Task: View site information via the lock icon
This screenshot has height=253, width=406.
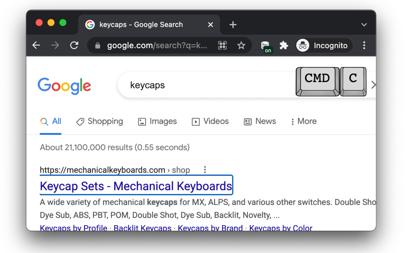Action: click(x=98, y=46)
